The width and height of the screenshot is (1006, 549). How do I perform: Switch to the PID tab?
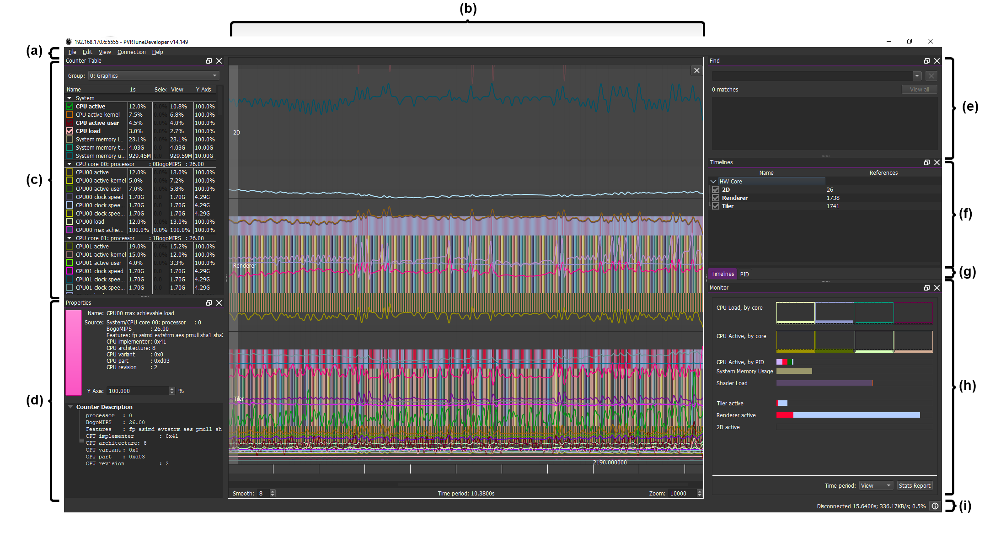[x=744, y=274]
